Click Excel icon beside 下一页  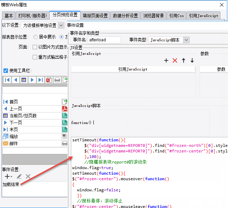pos(65,123)
